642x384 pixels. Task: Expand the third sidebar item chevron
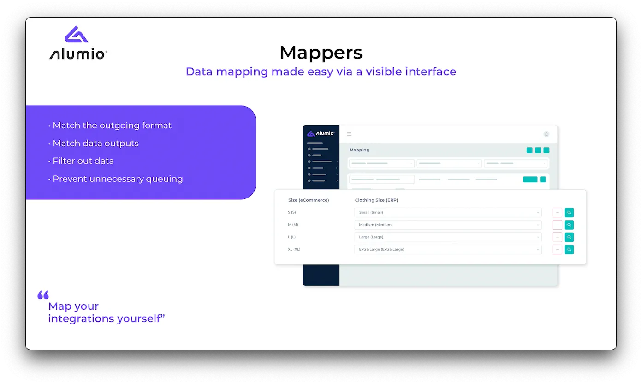point(337,162)
